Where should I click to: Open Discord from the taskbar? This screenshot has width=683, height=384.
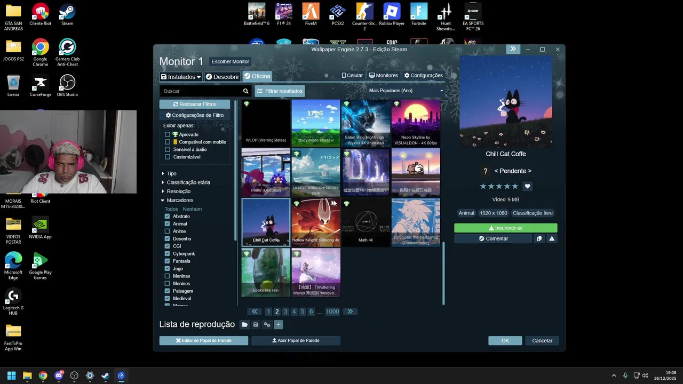click(59, 375)
